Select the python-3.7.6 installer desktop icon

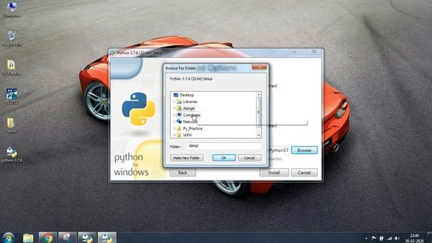click(11, 155)
